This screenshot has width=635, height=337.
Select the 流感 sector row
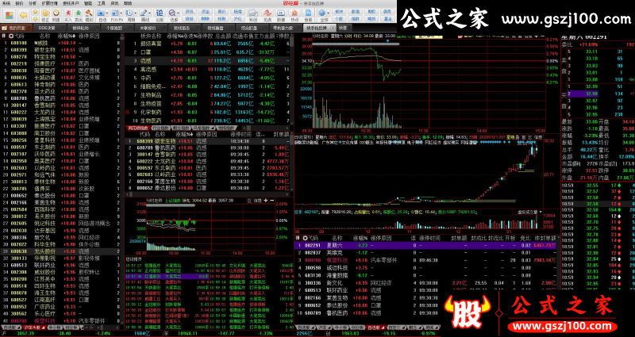207,61
